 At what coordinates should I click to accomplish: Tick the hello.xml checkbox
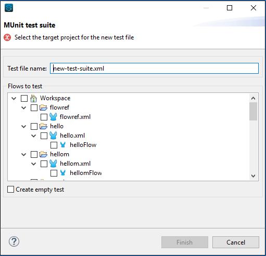pyautogui.click(x=44, y=136)
